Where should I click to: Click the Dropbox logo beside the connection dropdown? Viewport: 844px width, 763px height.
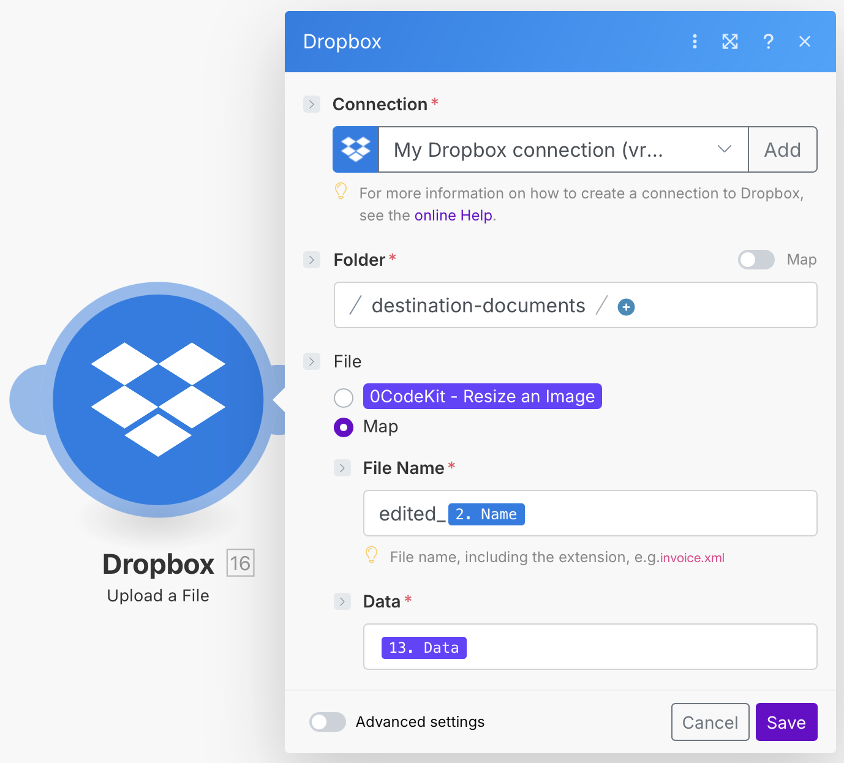click(x=356, y=149)
